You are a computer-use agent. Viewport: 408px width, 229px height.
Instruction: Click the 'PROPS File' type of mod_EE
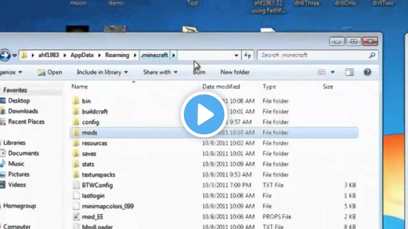(277, 217)
